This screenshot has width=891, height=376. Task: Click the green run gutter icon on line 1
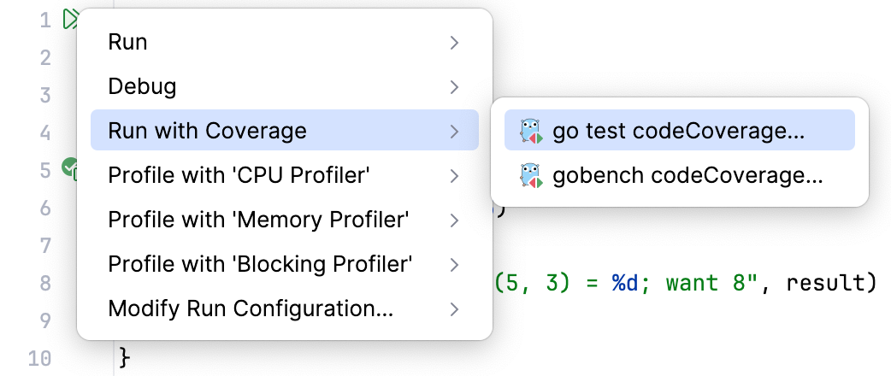(x=71, y=19)
